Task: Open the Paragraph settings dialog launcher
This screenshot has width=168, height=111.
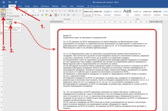Action: 81,19
